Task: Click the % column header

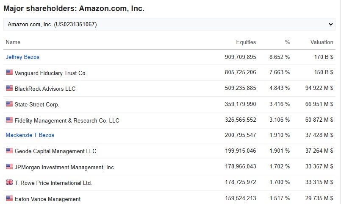Action: pyautogui.click(x=287, y=42)
